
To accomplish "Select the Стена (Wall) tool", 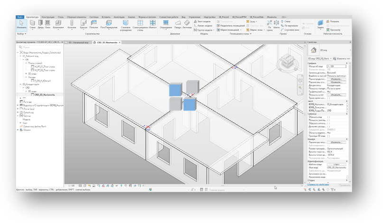I will tap(32, 24).
